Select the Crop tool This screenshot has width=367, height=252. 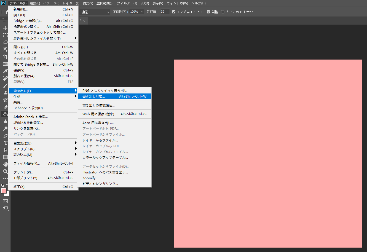(5, 57)
